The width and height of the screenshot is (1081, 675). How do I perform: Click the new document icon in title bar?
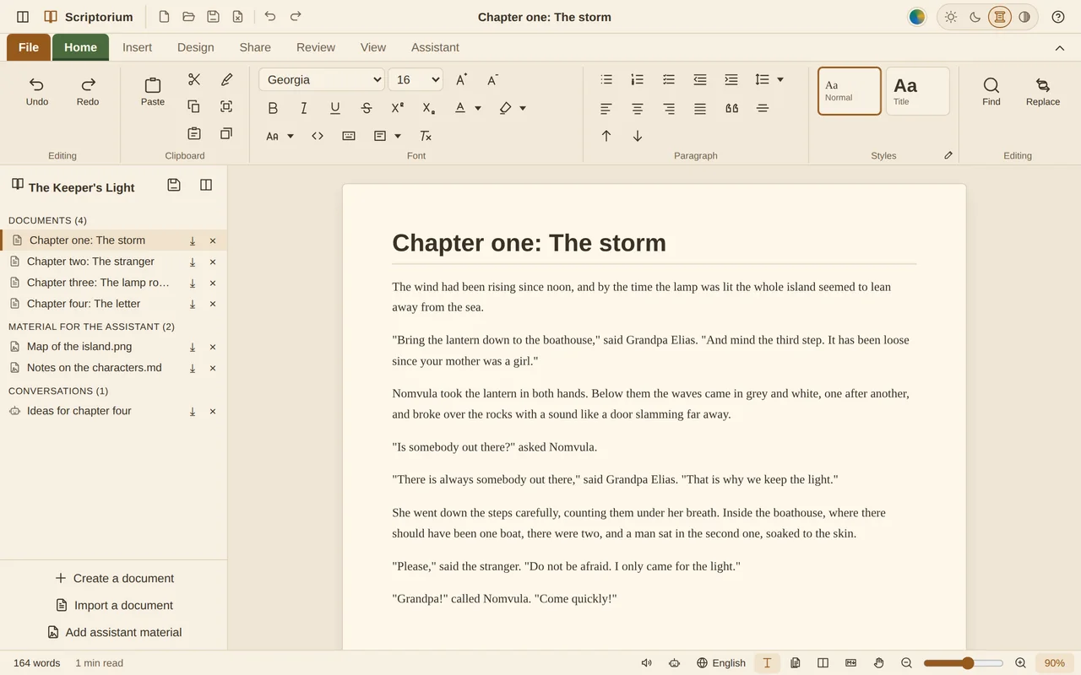(165, 17)
